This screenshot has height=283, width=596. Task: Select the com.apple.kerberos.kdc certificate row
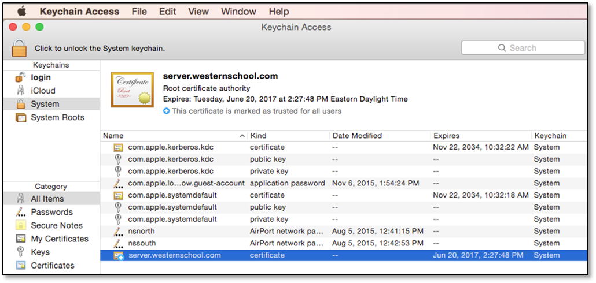coord(344,147)
